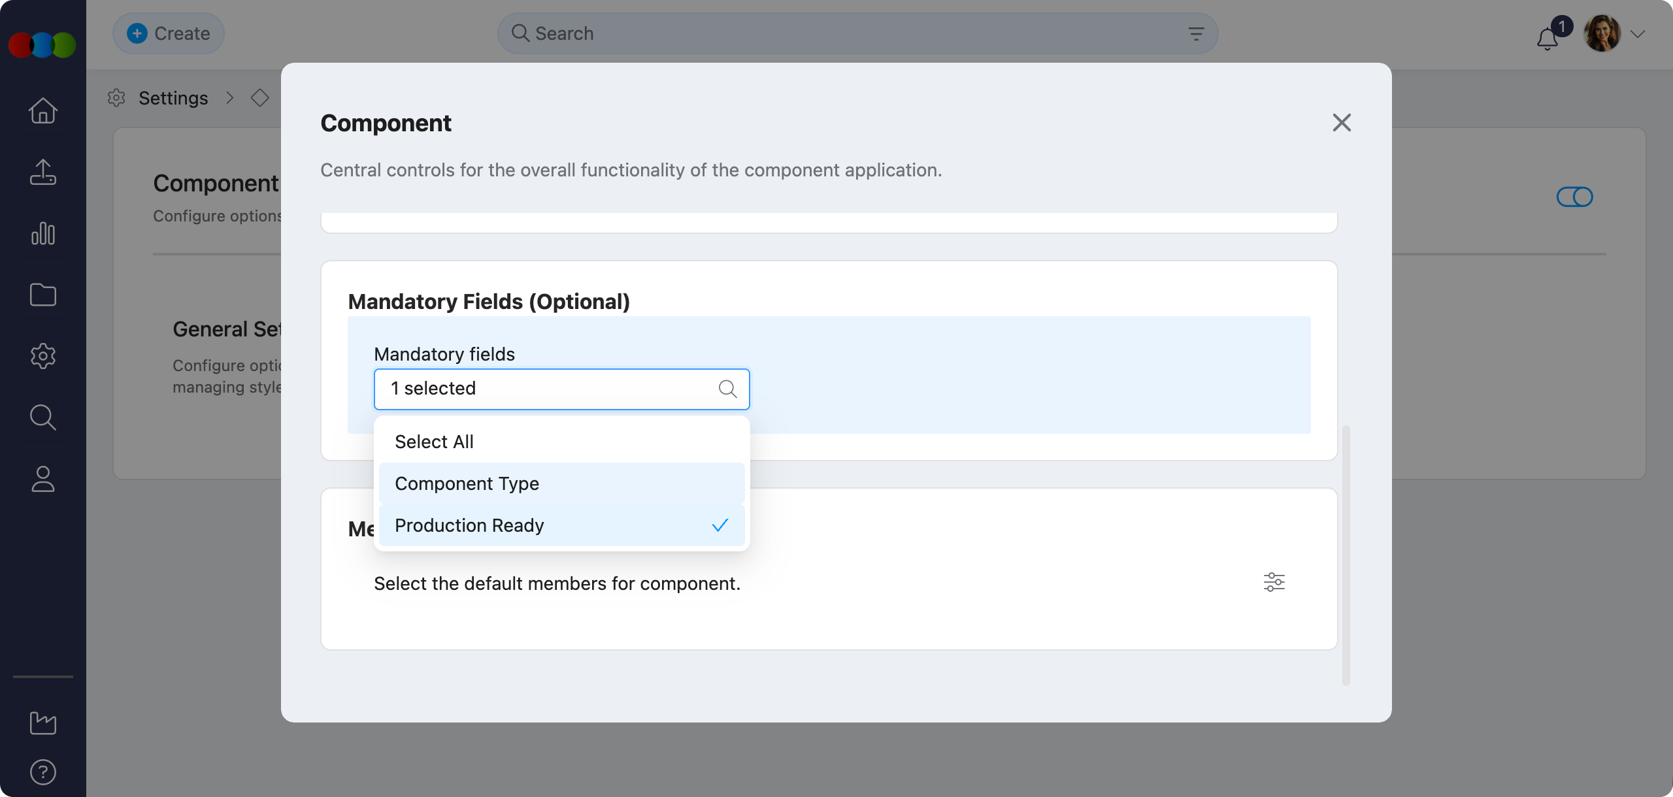Open the bar chart analytics icon
Image resolution: width=1673 pixels, height=797 pixels.
click(x=43, y=233)
